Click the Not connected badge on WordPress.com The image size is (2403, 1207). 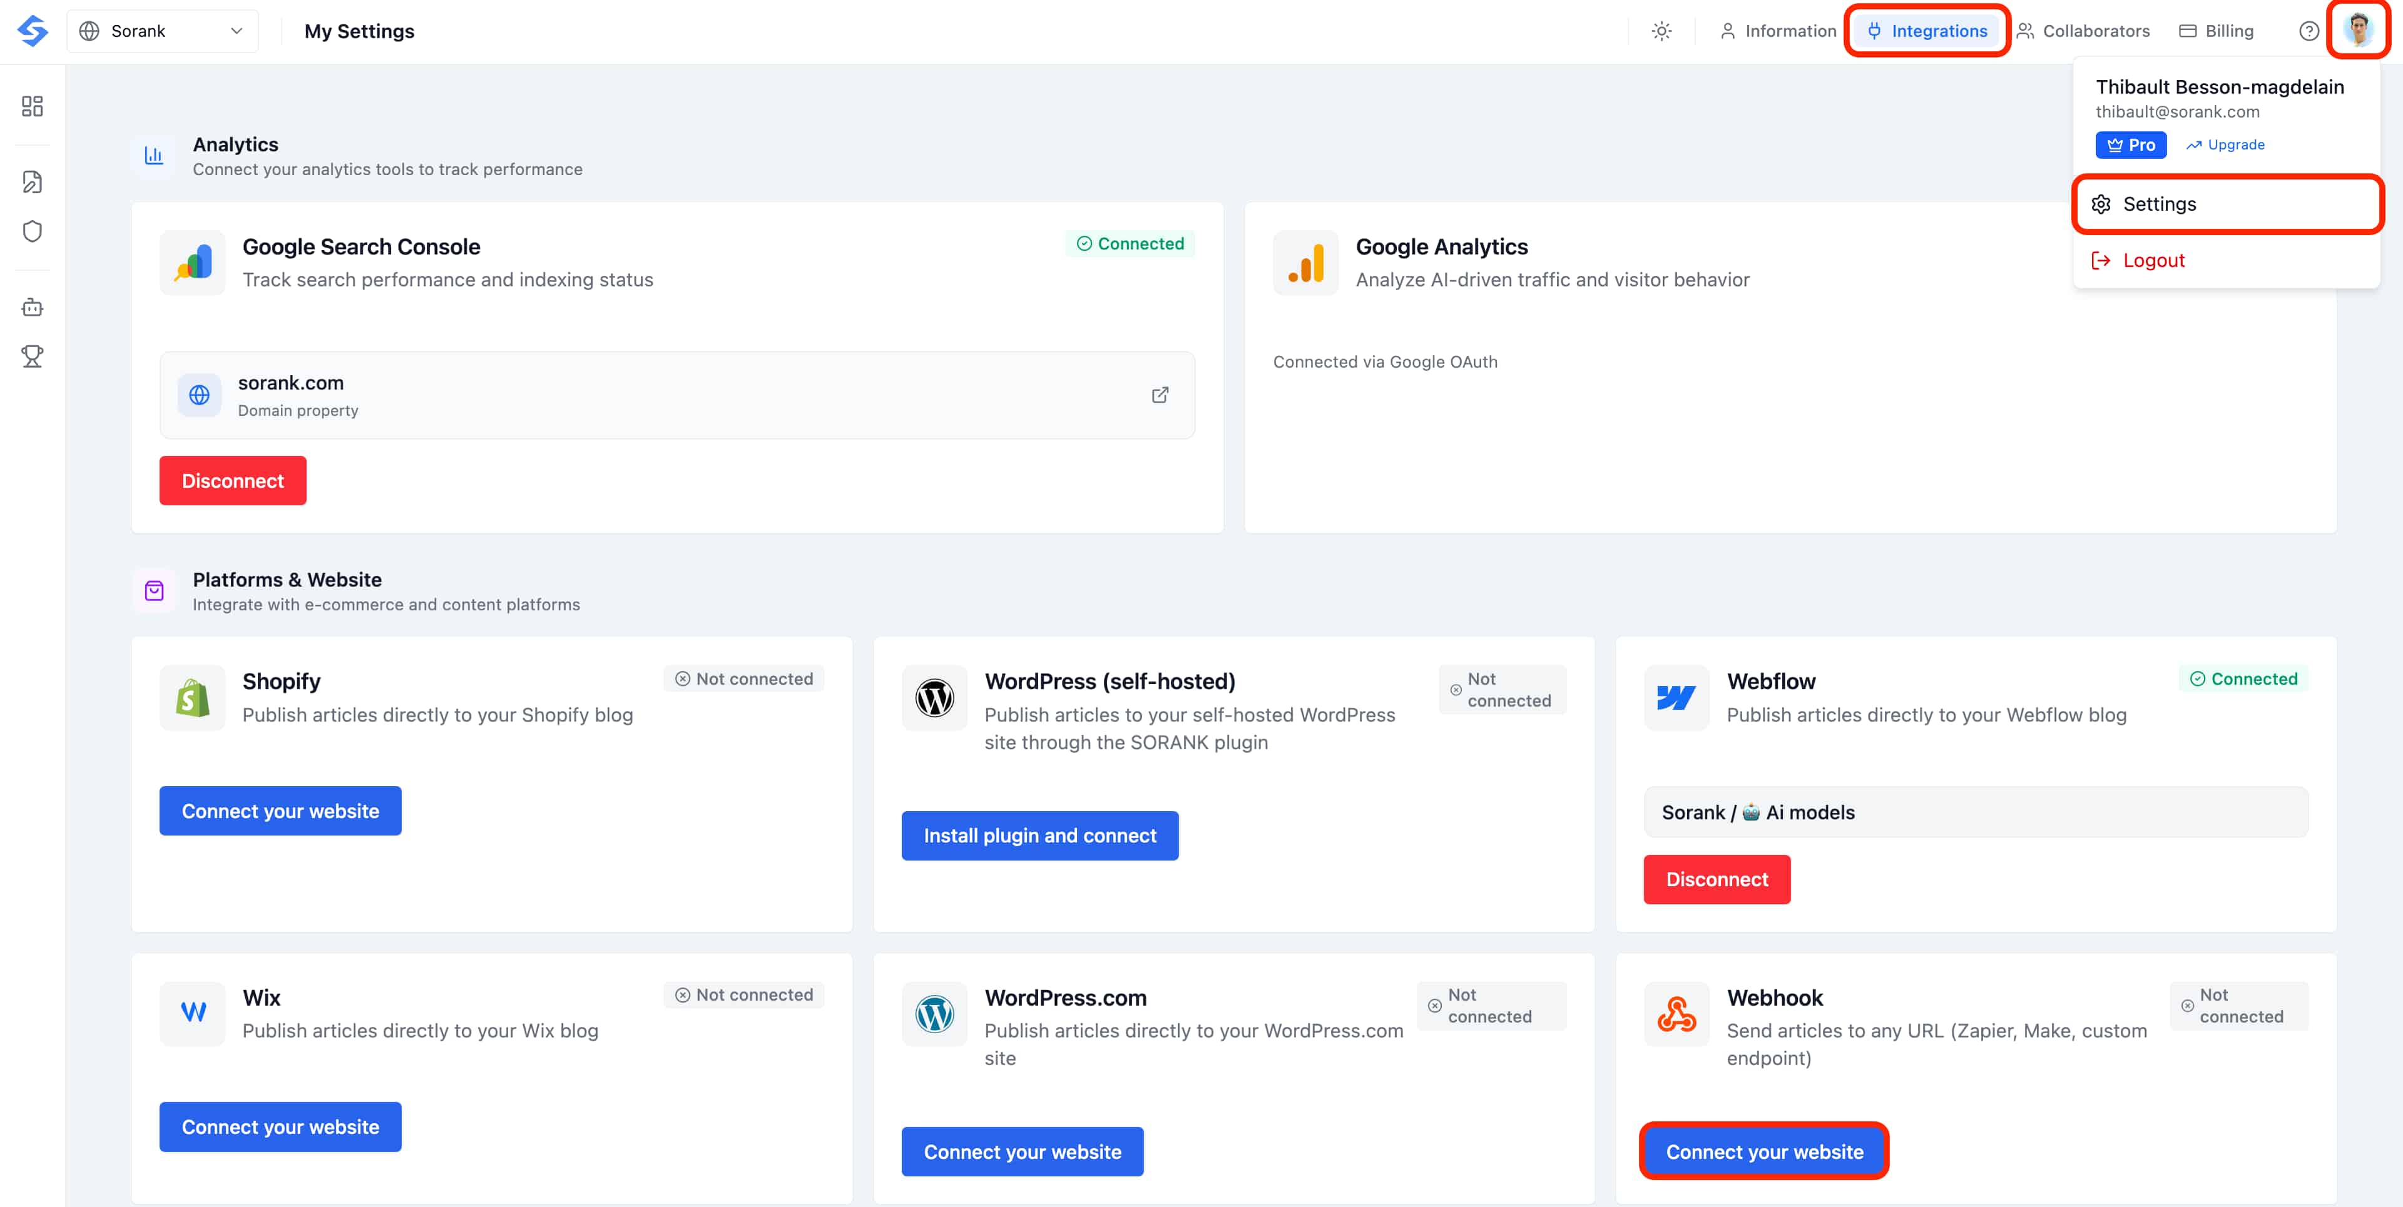(1492, 1006)
